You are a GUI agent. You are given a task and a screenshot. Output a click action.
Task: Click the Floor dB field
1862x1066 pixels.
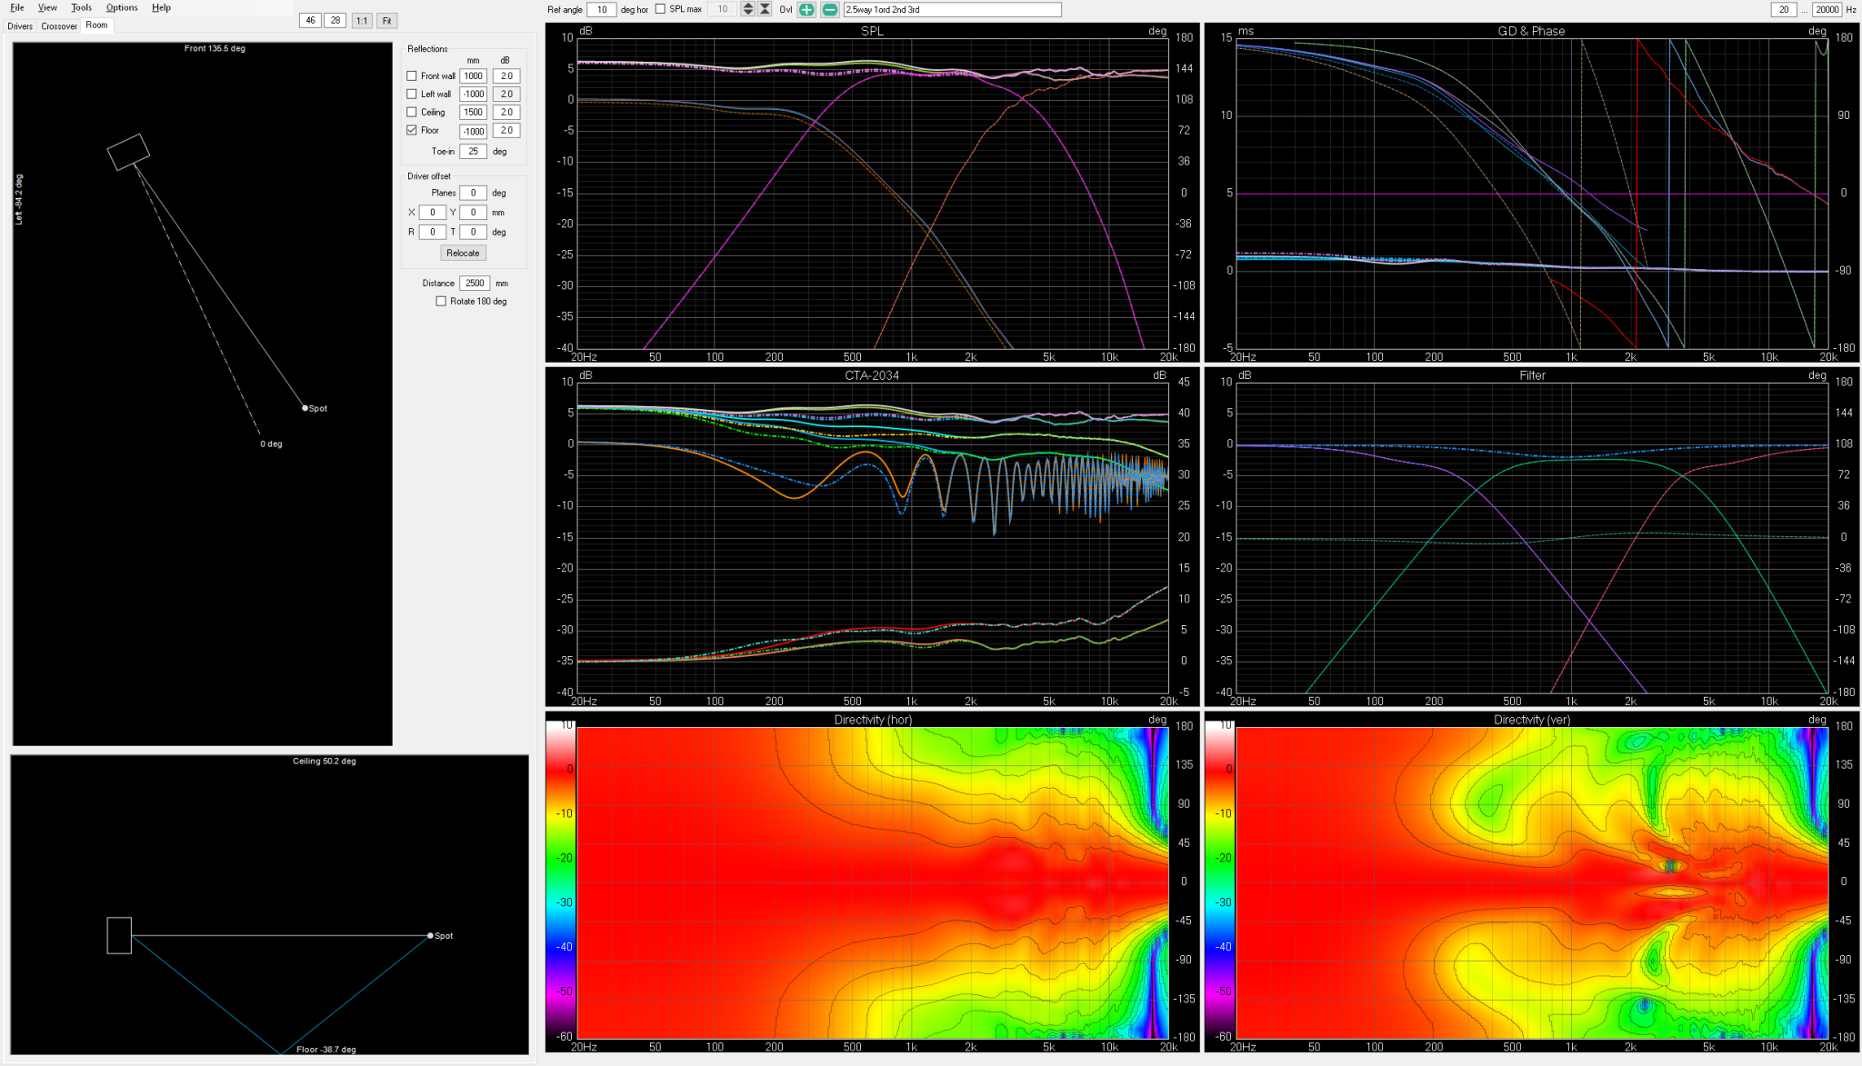tap(506, 131)
